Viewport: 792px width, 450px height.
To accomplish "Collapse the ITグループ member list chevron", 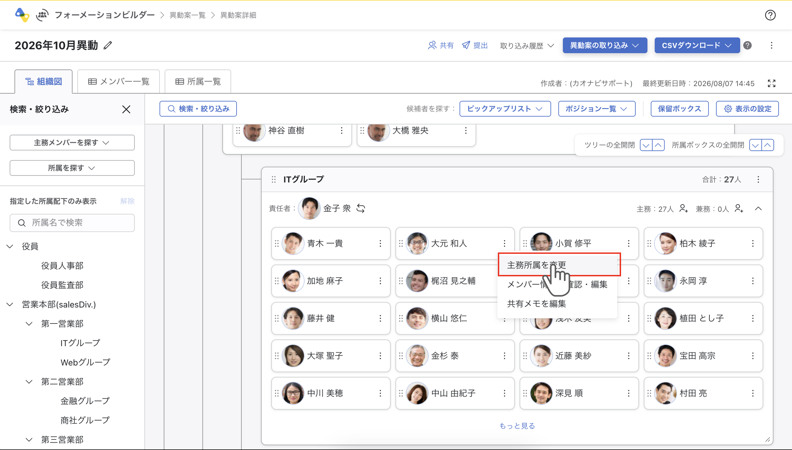I will point(758,209).
